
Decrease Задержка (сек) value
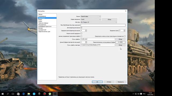[124, 31]
